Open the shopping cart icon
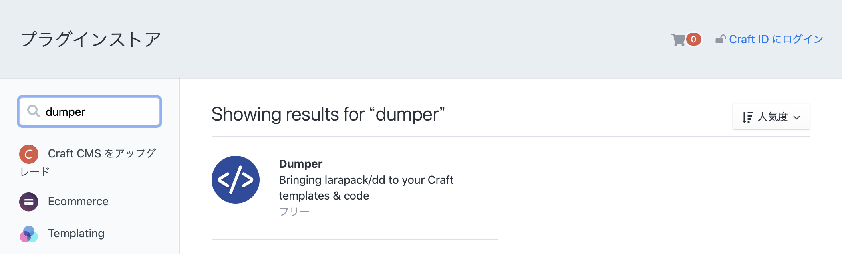 click(x=678, y=40)
